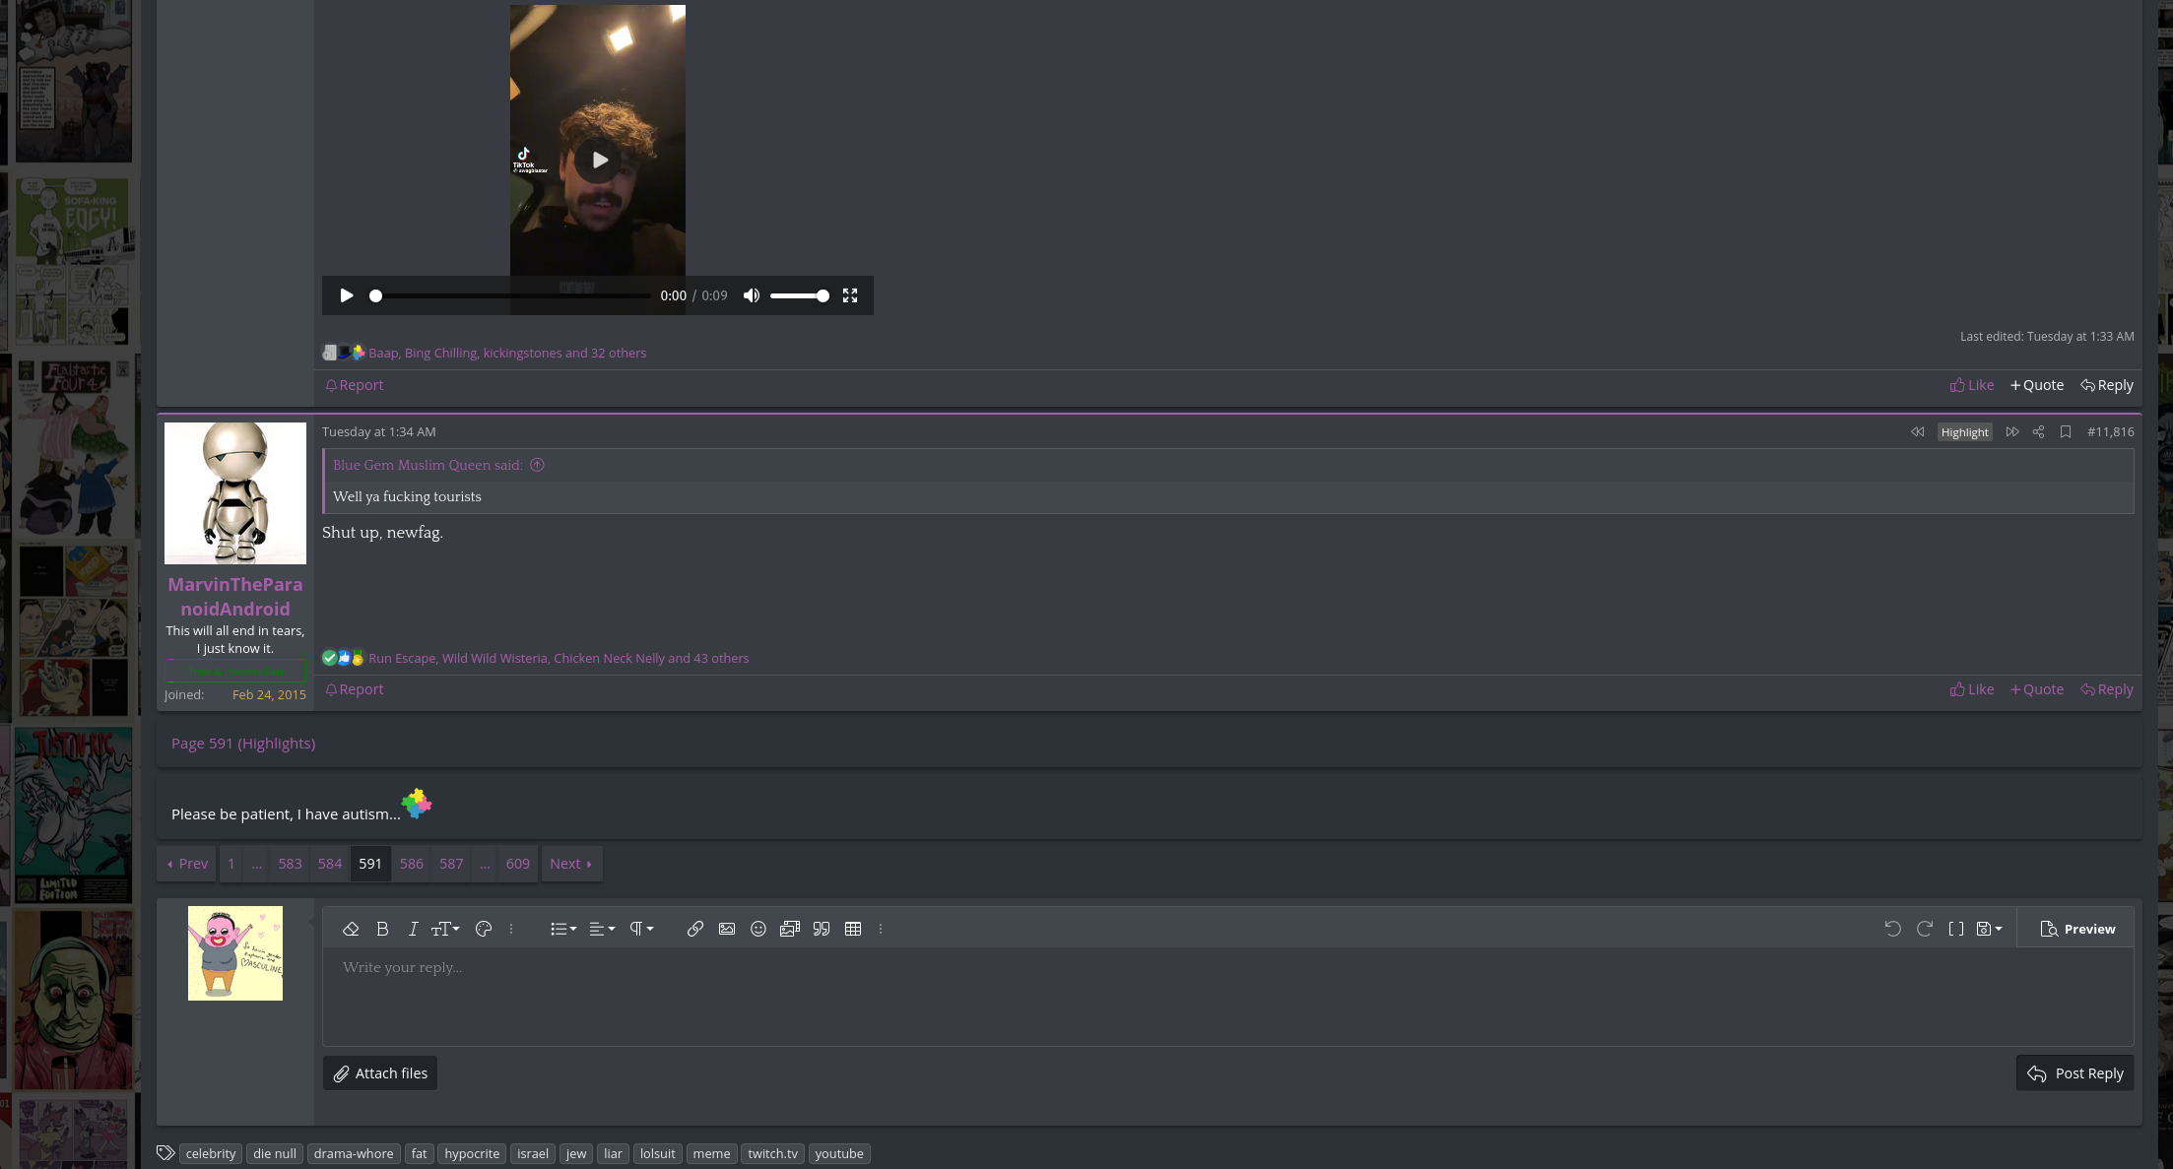Open Run Escape, Wild Wild Wisteria reactions list
The image size is (2173, 1169).
(559, 658)
